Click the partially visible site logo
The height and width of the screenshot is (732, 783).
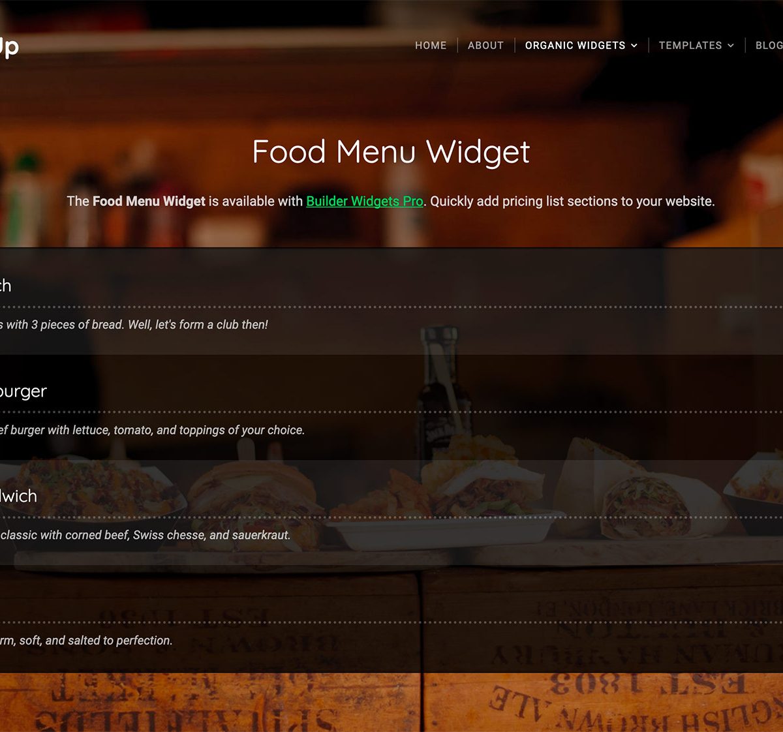click(8, 47)
